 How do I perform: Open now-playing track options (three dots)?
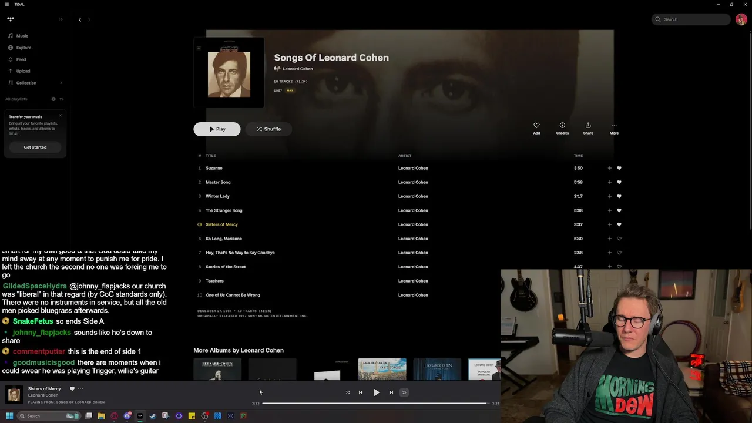click(80, 388)
